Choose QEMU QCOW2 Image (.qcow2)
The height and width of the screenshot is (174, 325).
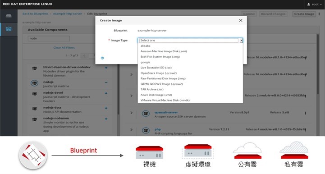click(190, 84)
